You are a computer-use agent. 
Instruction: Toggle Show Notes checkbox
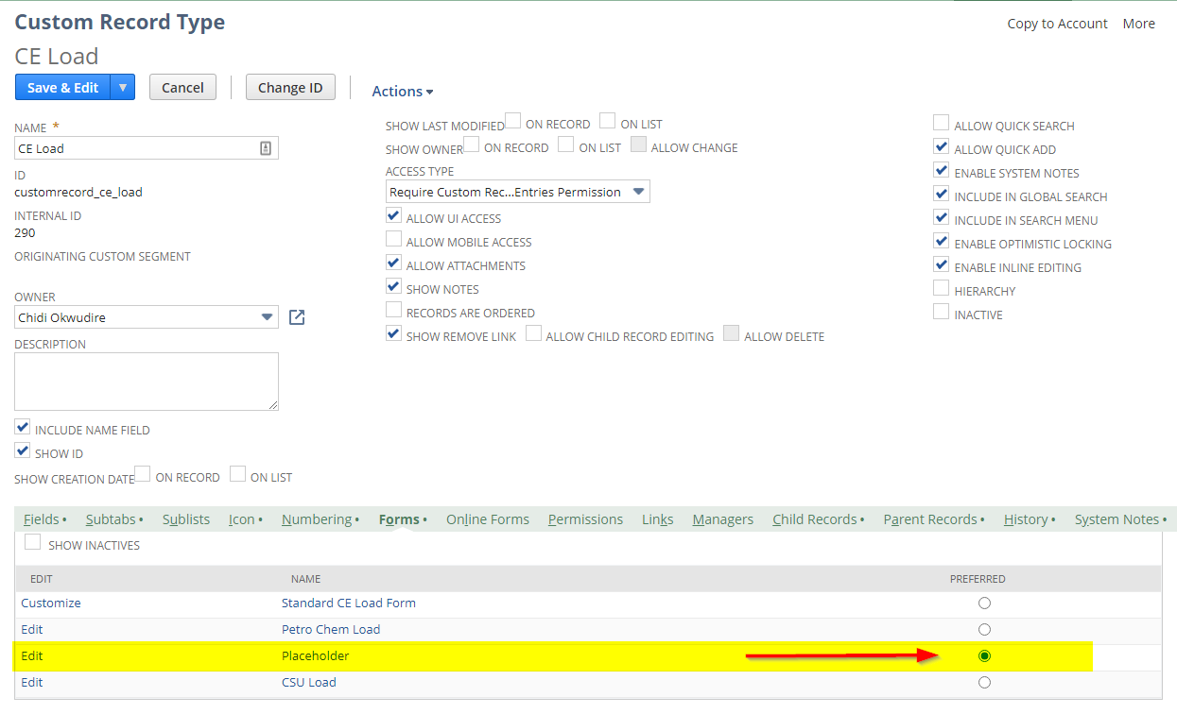click(394, 286)
